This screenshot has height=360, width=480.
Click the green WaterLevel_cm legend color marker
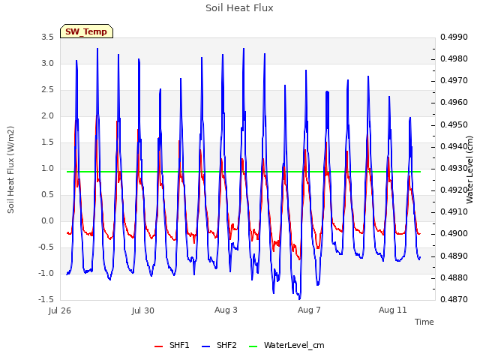[x=253, y=346]
